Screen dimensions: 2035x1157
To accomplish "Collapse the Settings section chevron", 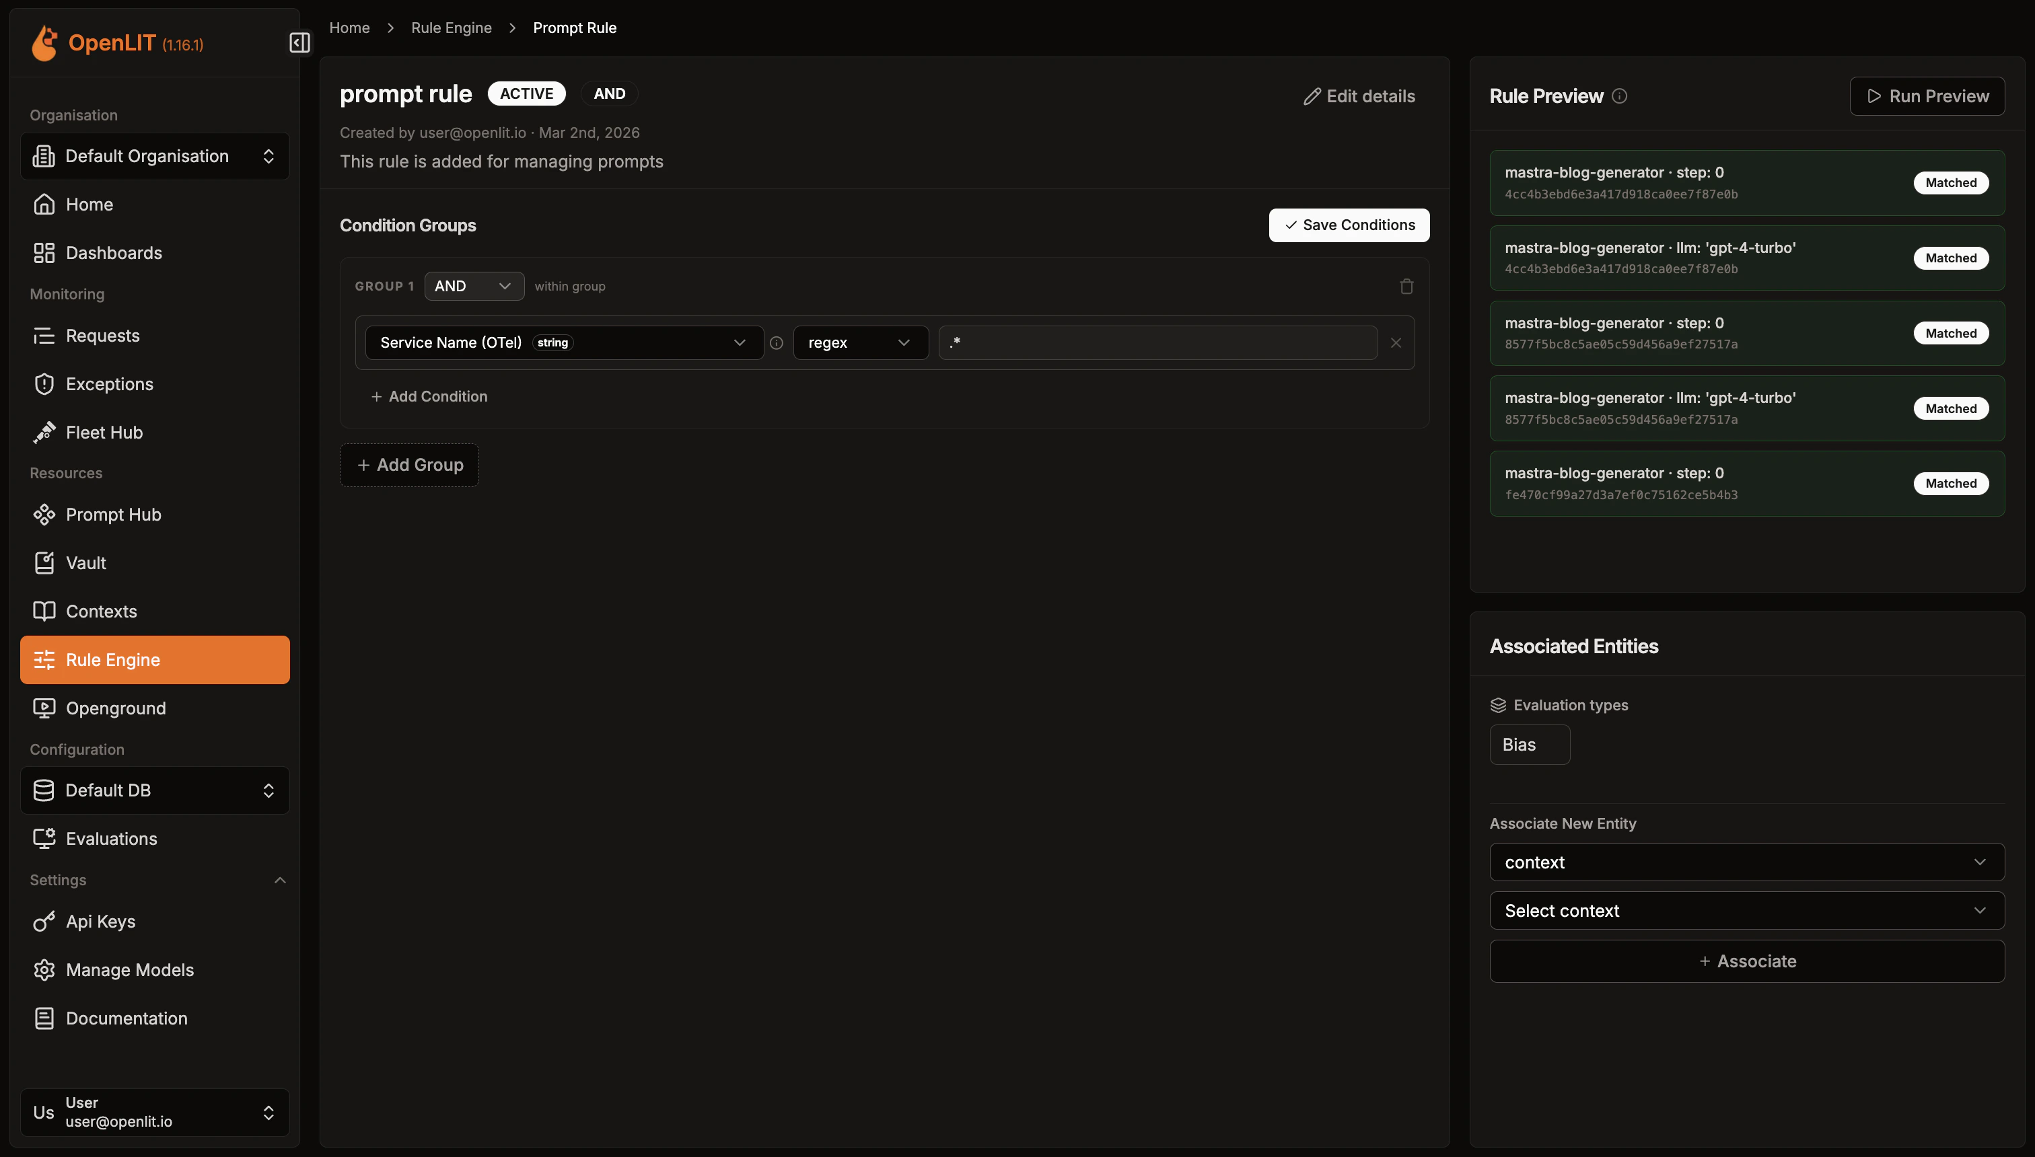I will pyautogui.click(x=280, y=880).
